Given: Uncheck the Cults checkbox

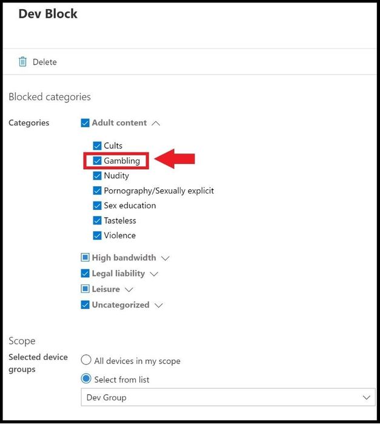Looking at the screenshot, I should tap(97, 146).
